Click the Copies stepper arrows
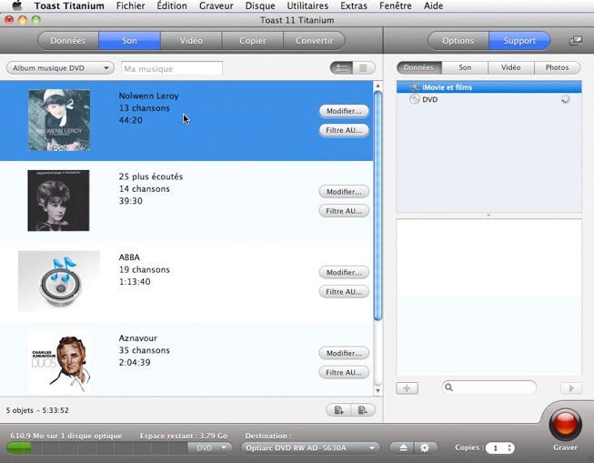The height and width of the screenshot is (463, 594). (509, 448)
